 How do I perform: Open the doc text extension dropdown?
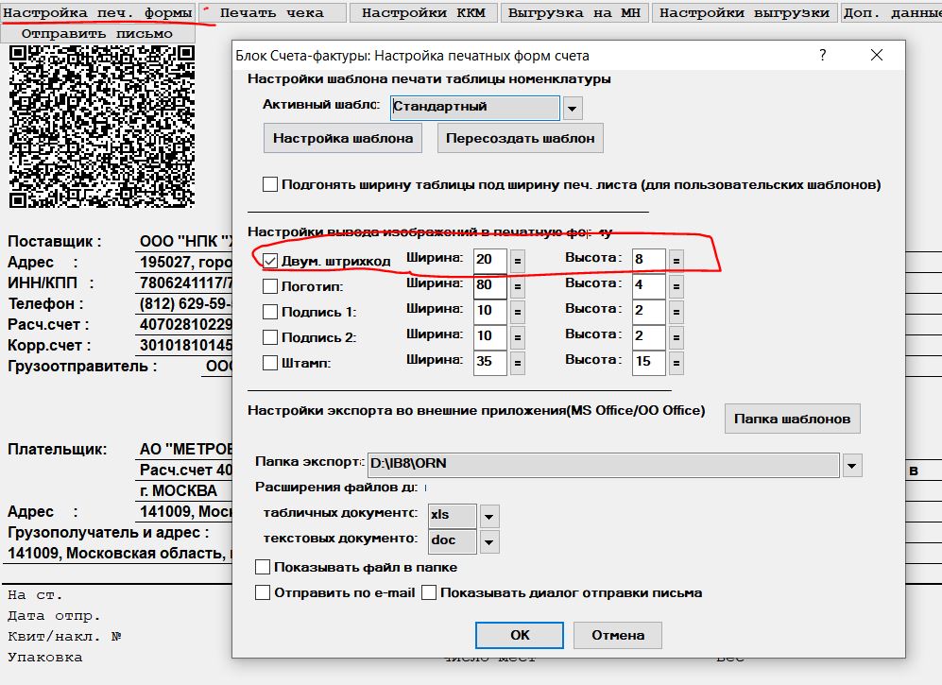[488, 541]
